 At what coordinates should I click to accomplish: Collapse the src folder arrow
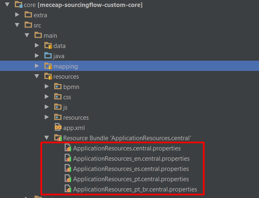point(17,25)
